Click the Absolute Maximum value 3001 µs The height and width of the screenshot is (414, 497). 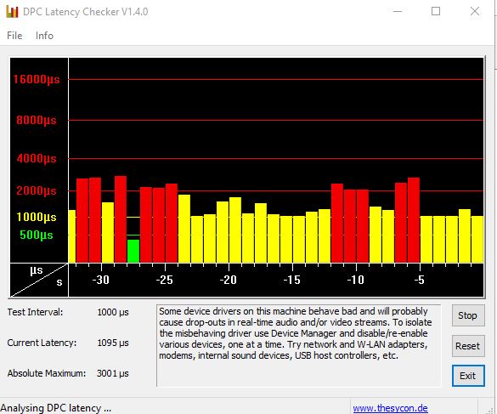(x=113, y=373)
